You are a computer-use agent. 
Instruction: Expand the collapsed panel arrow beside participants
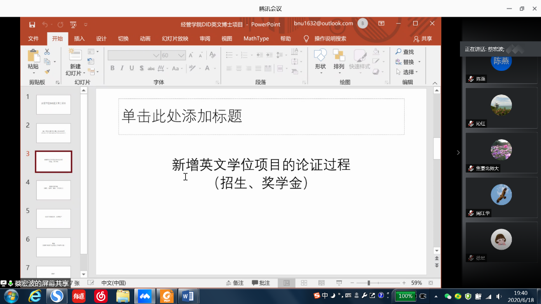(458, 152)
